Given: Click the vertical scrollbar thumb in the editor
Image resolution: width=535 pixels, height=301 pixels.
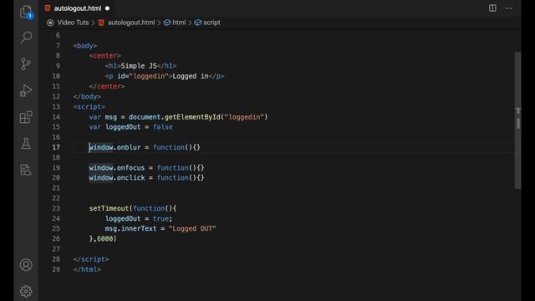Looking at the screenshot, I should tap(518, 120).
